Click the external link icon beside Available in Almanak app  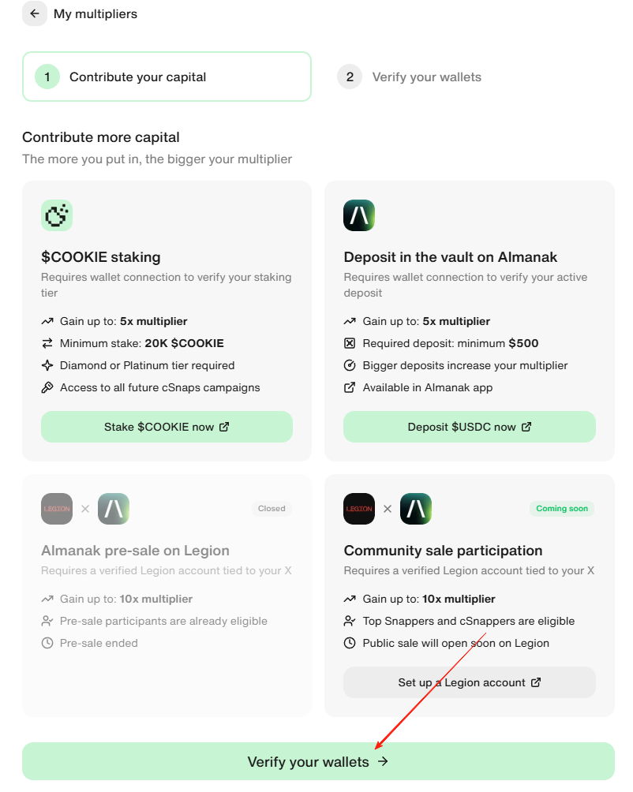[348, 387]
